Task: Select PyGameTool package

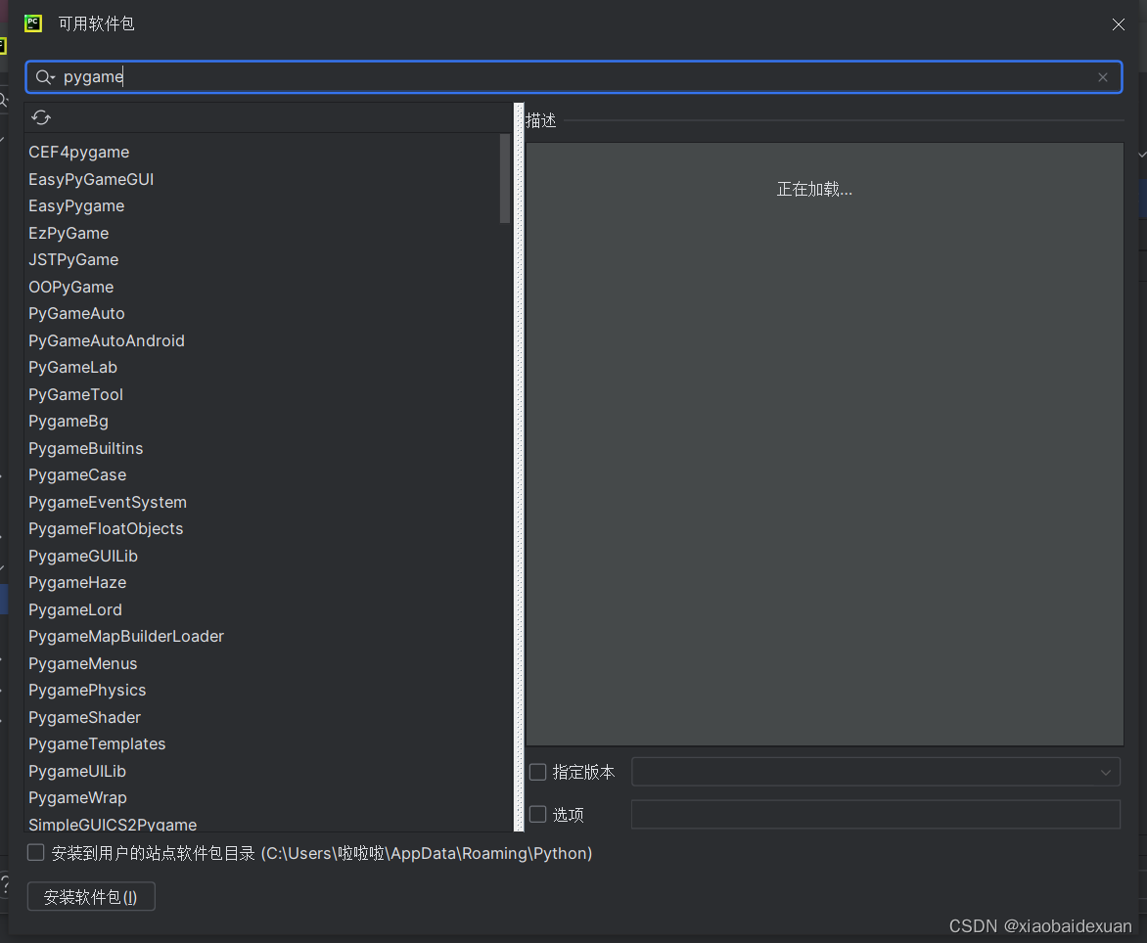Action: pyautogui.click(x=75, y=394)
